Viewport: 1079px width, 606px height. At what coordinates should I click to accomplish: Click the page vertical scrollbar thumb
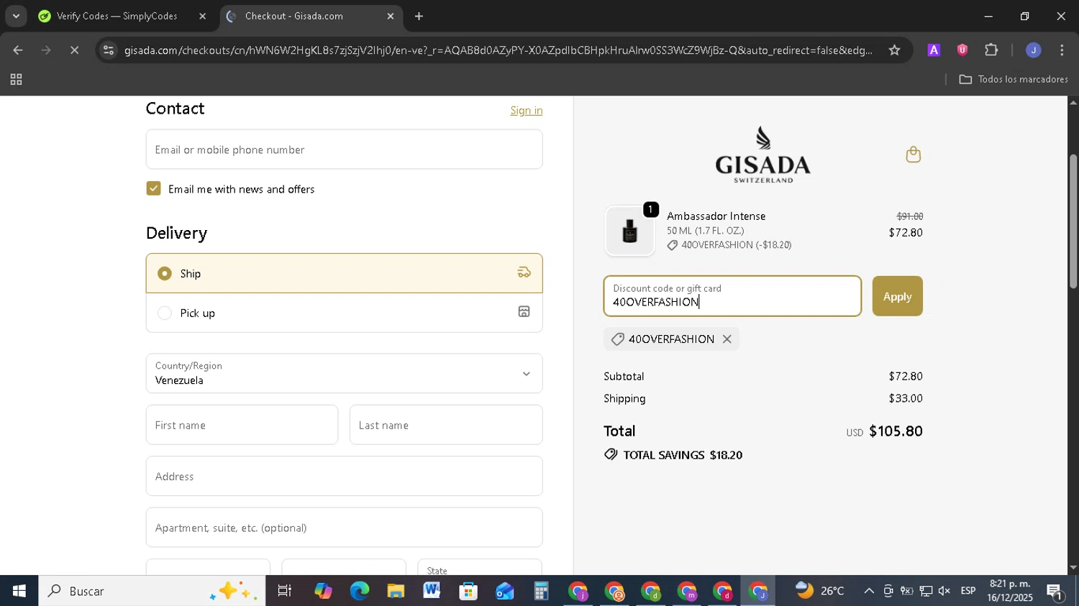coord(1073,221)
